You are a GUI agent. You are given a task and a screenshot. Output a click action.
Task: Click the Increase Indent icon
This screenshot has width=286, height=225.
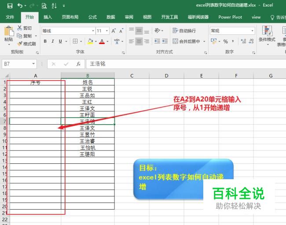click(165, 41)
